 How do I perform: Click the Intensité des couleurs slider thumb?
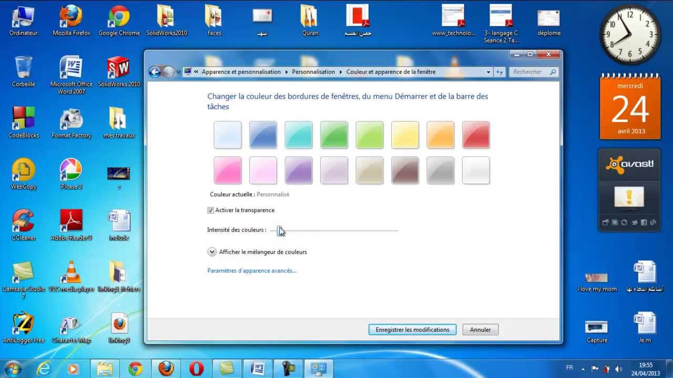tap(280, 230)
